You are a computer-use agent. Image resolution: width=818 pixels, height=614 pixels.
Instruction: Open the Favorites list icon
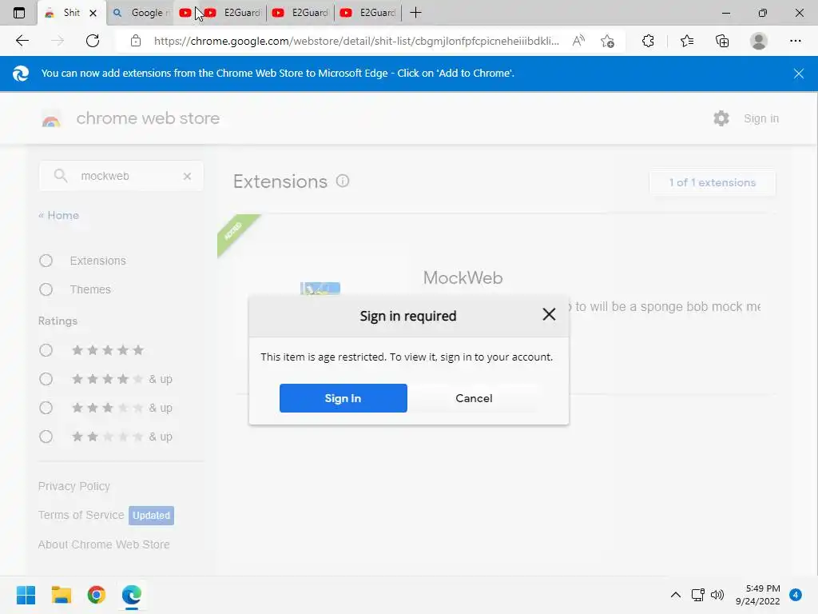pyautogui.click(x=686, y=41)
